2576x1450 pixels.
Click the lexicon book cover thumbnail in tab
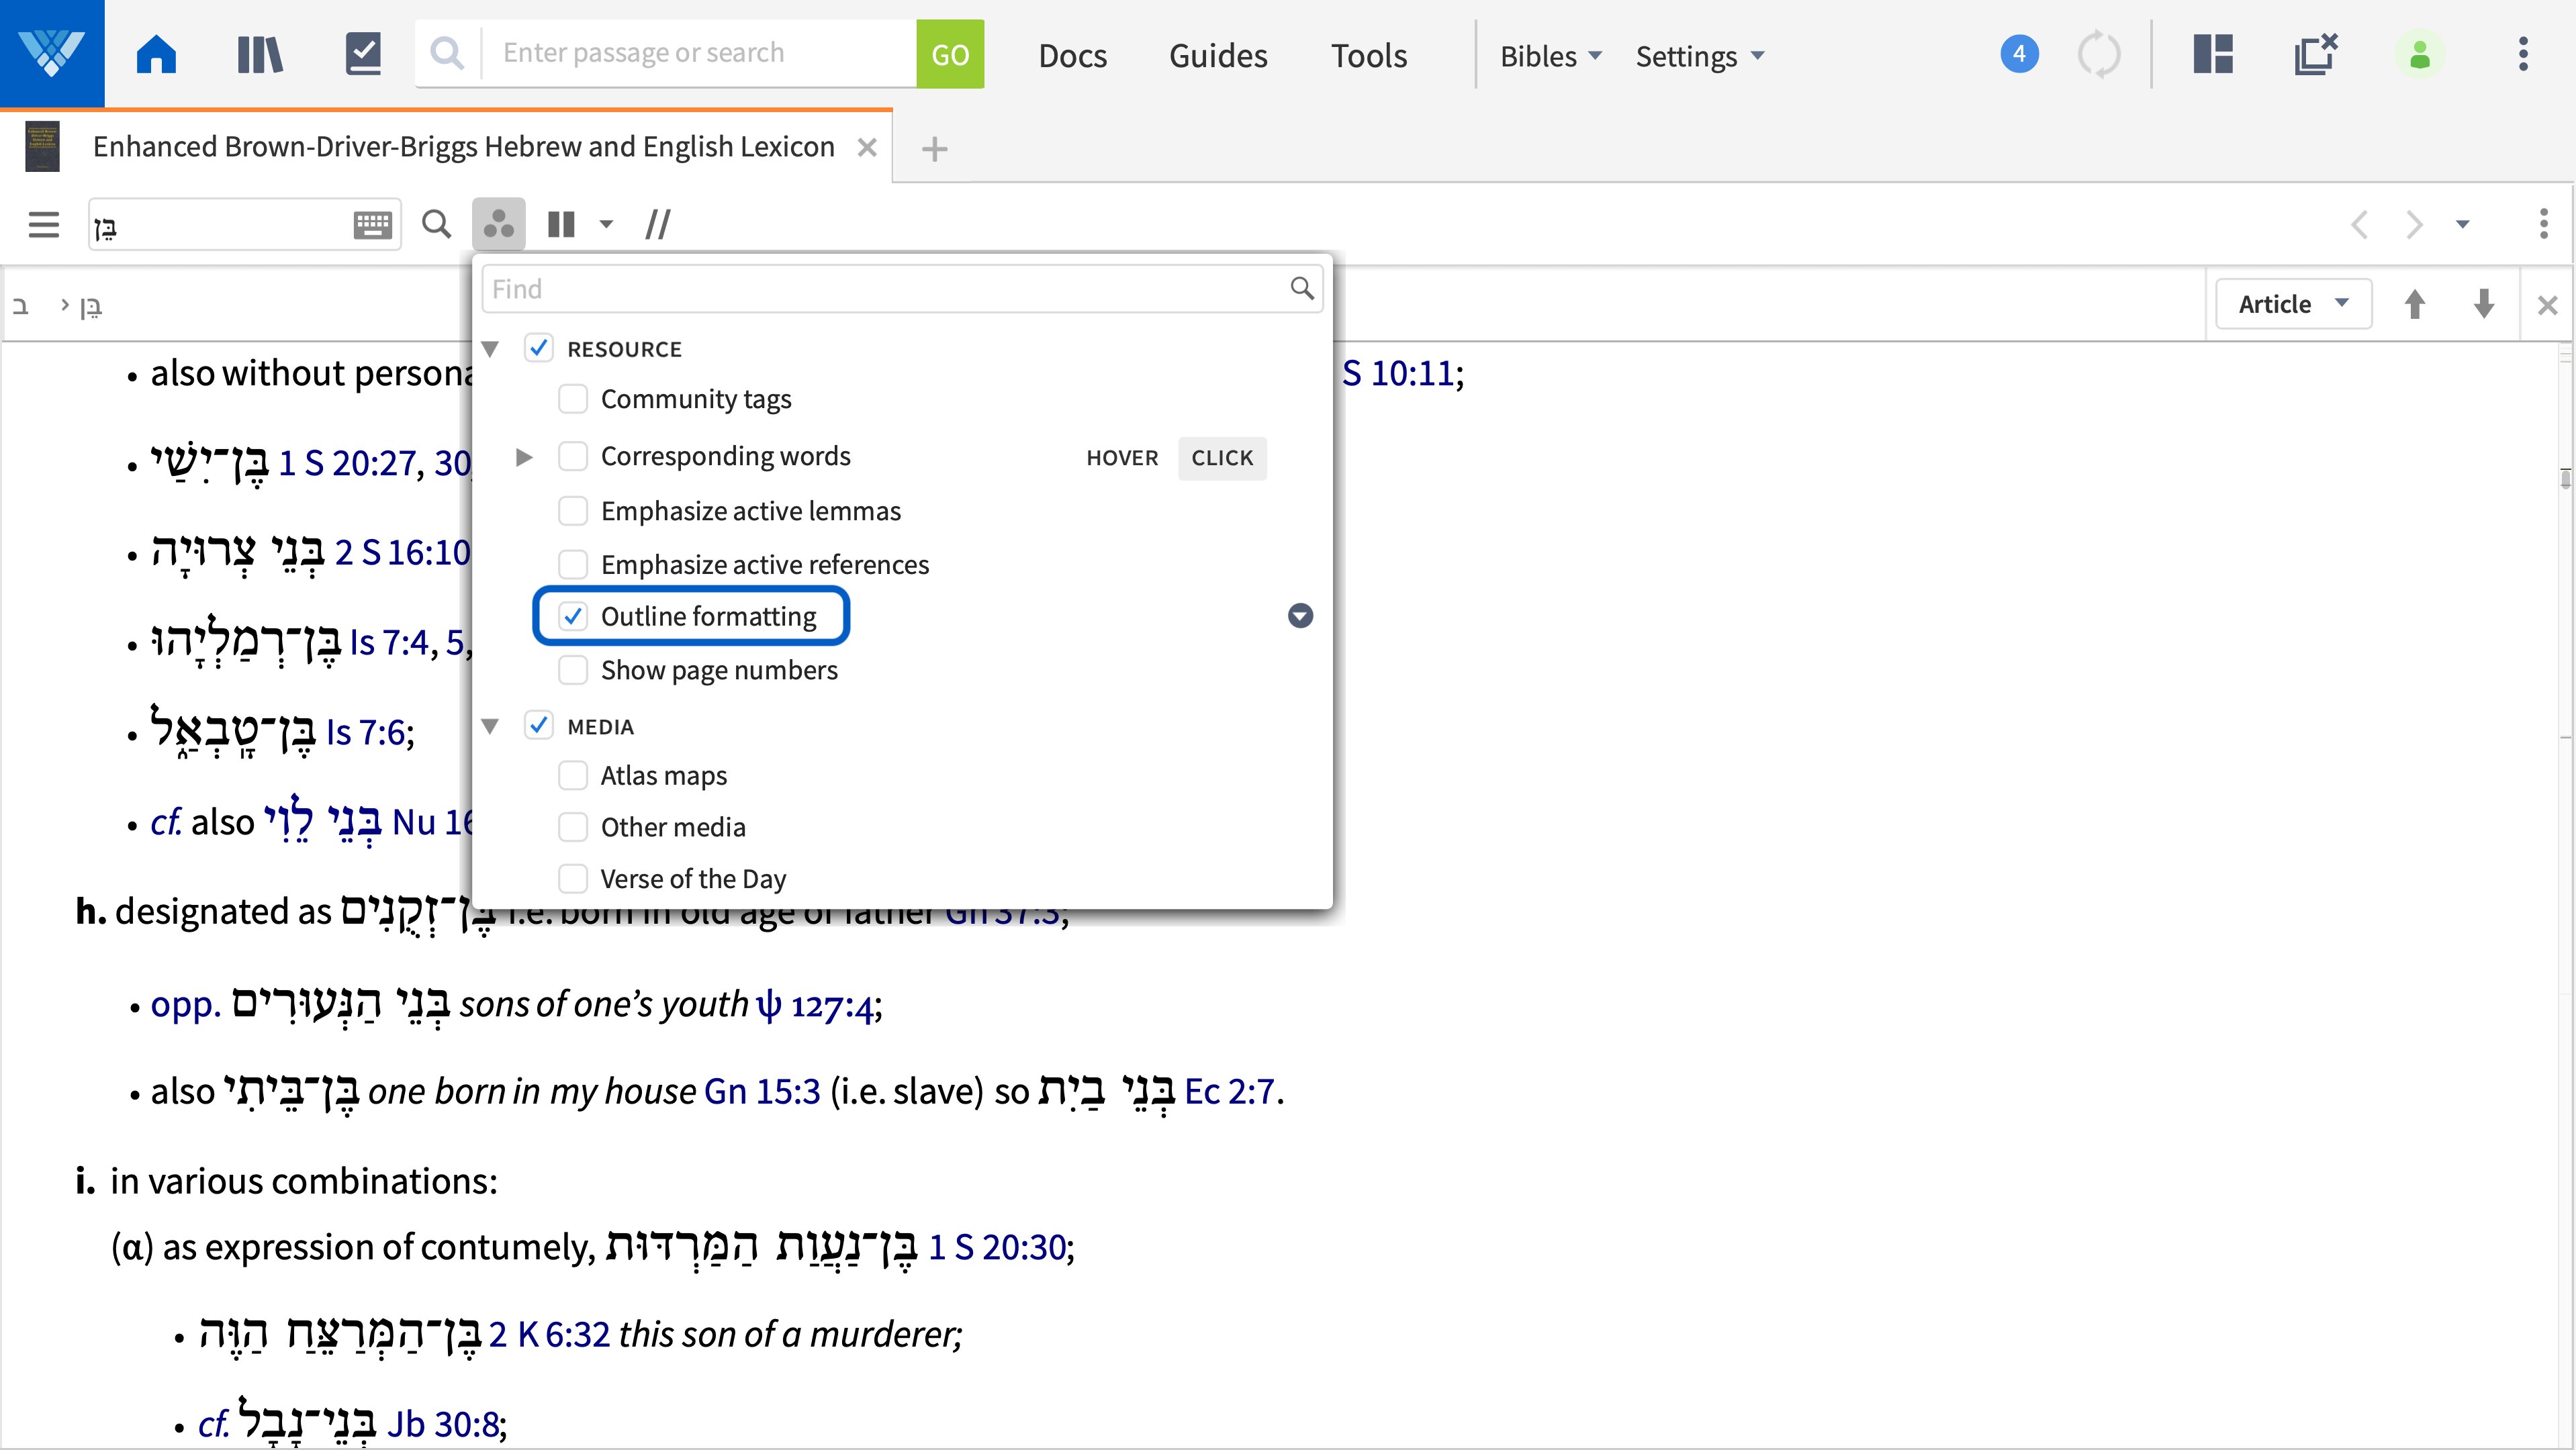coord(42,148)
